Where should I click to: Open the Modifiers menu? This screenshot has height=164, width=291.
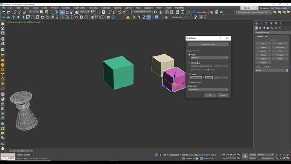click(x=55, y=8)
